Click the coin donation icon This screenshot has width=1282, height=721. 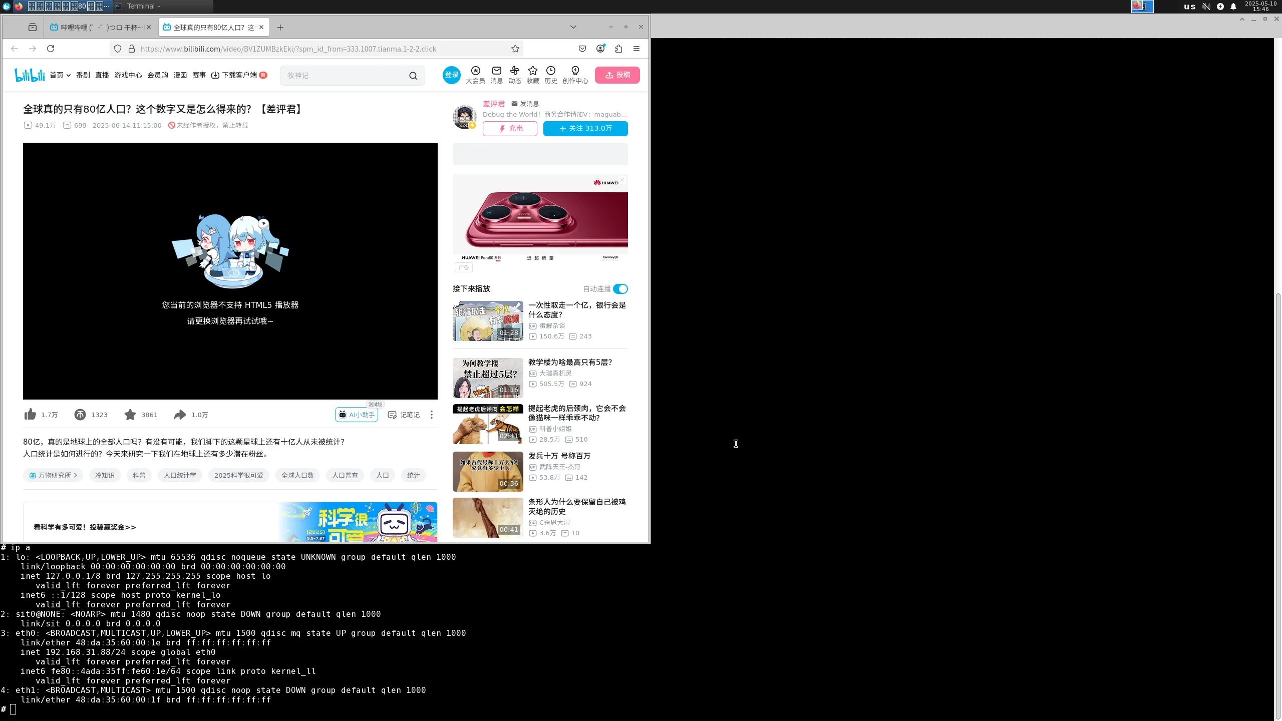pos(80,415)
